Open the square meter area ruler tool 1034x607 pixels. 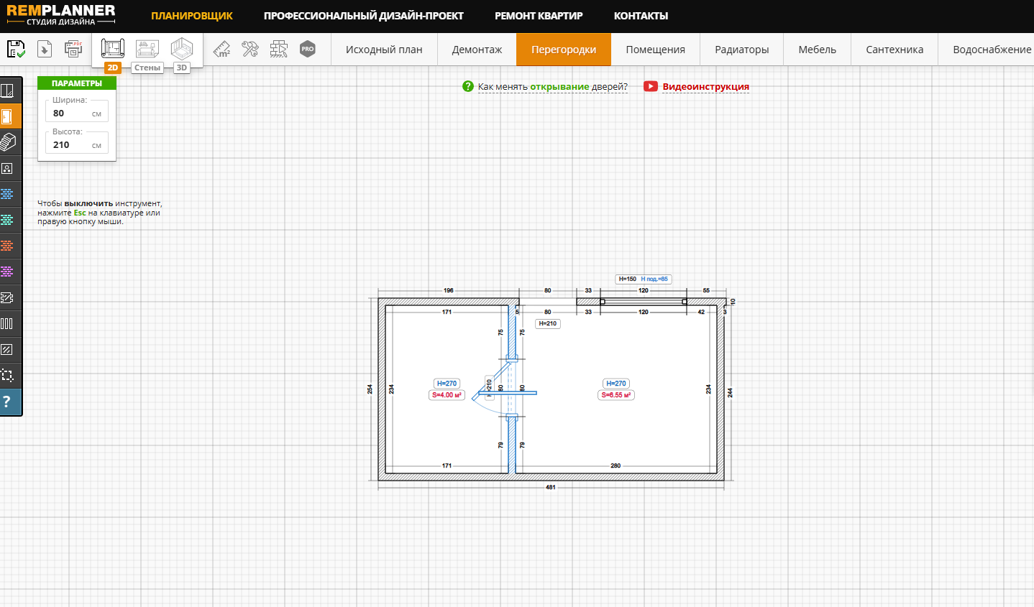(x=222, y=49)
